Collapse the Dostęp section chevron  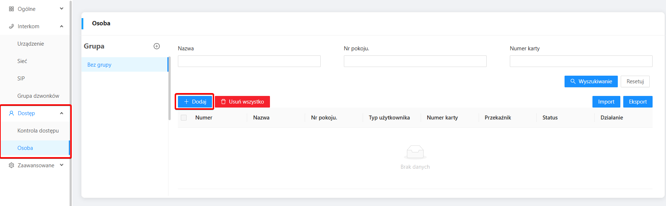pyautogui.click(x=62, y=113)
